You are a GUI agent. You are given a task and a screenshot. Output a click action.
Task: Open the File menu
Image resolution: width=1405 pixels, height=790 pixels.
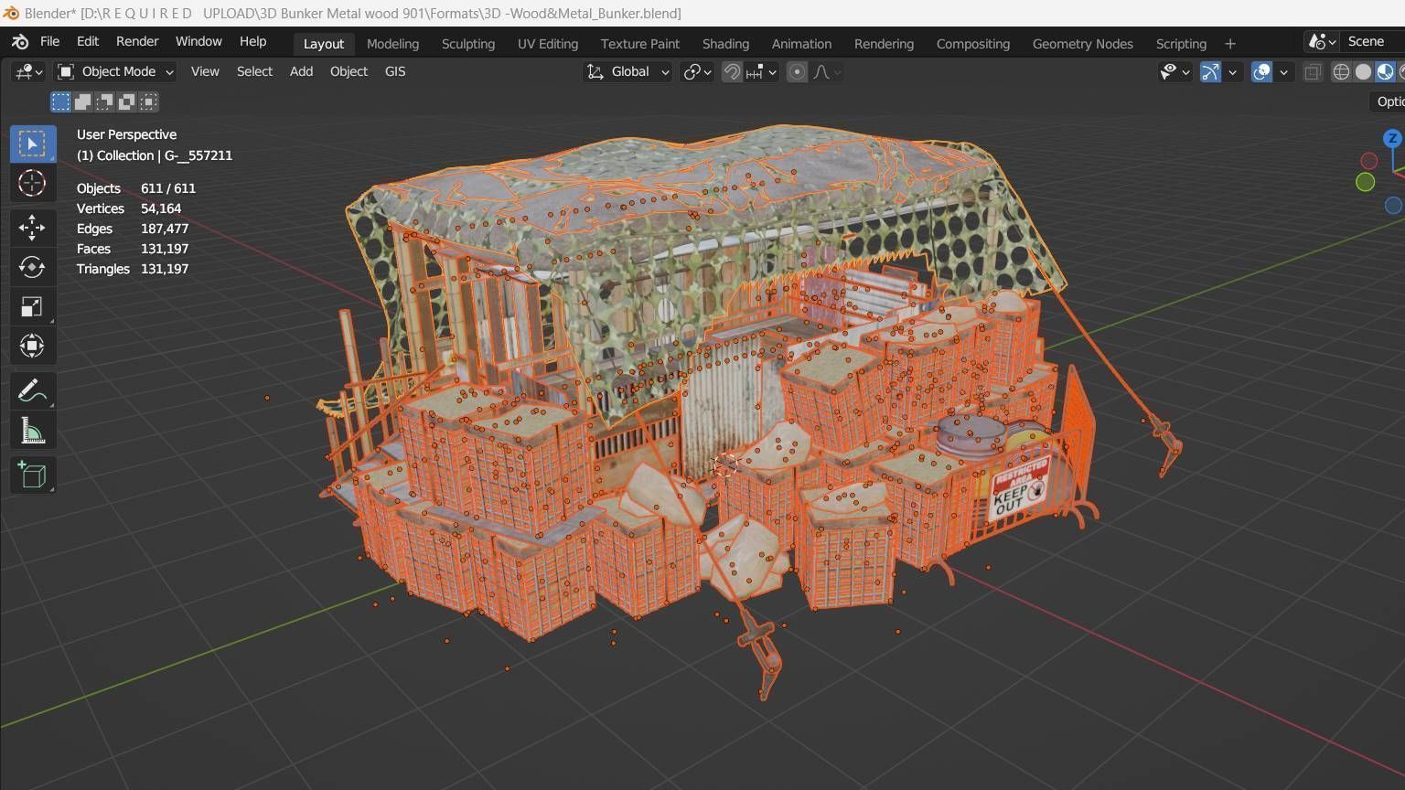pos(49,41)
